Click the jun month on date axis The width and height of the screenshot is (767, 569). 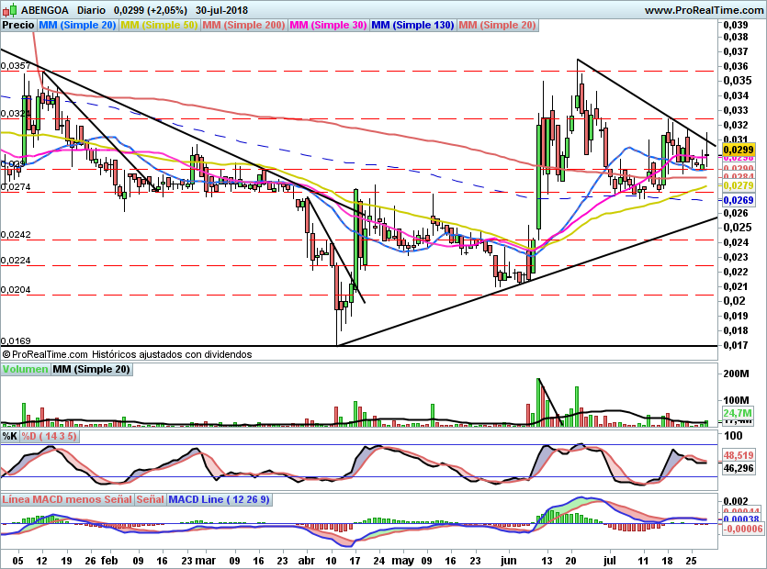508,561
